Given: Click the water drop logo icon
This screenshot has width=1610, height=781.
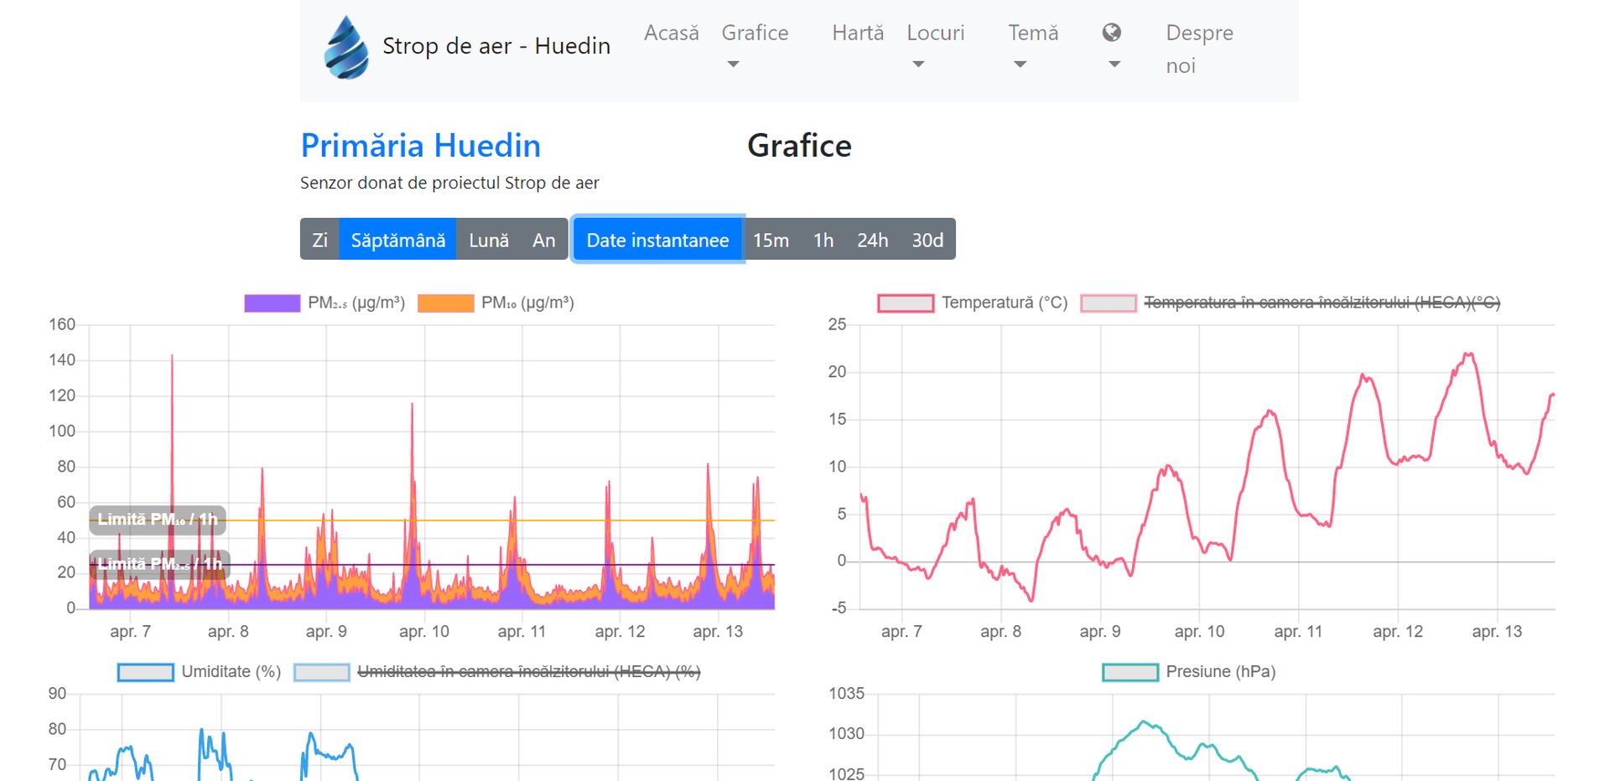Looking at the screenshot, I should pos(346,47).
